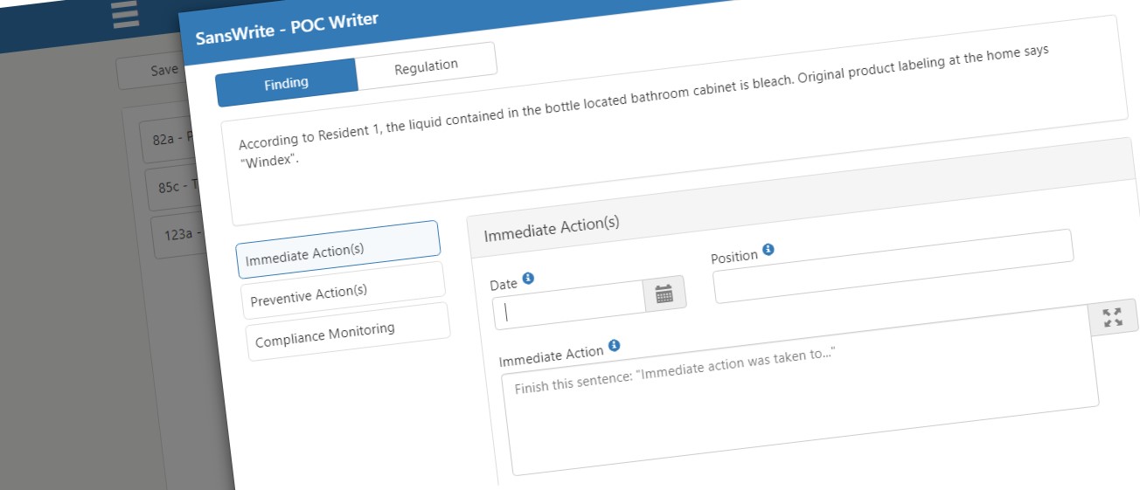This screenshot has width=1140, height=490.
Task: Click the Immediate Action info icon
Action: [x=614, y=346]
